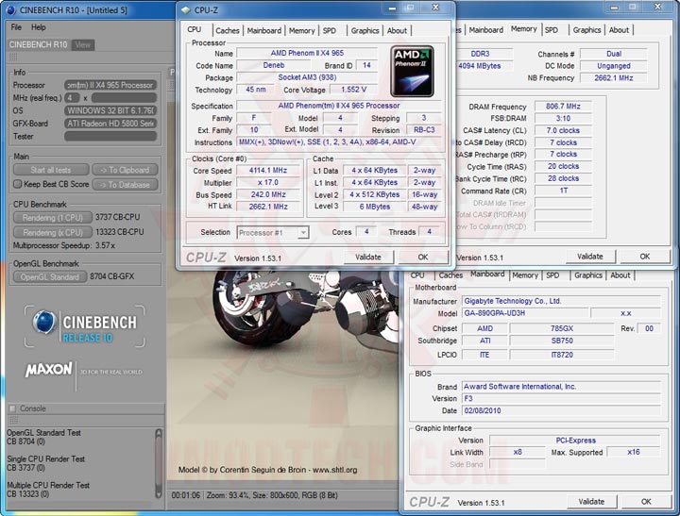Click the Cinebench R10 title bar icon

(x=10, y=9)
